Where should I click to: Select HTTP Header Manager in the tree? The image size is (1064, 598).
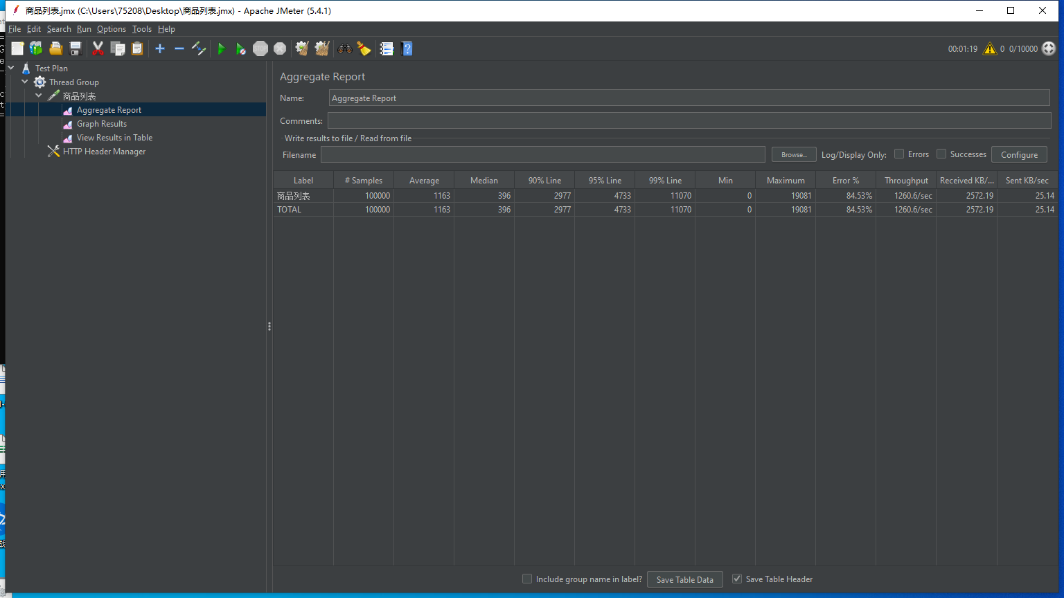[x=104, y=152]
